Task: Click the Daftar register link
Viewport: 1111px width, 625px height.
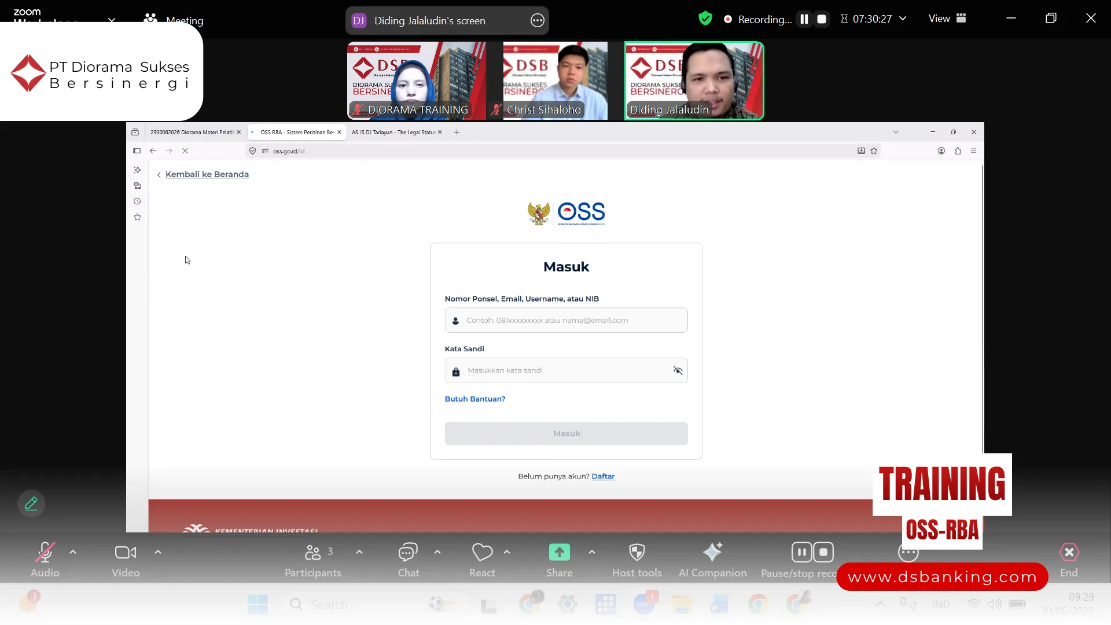Action: tap(603, 476)
